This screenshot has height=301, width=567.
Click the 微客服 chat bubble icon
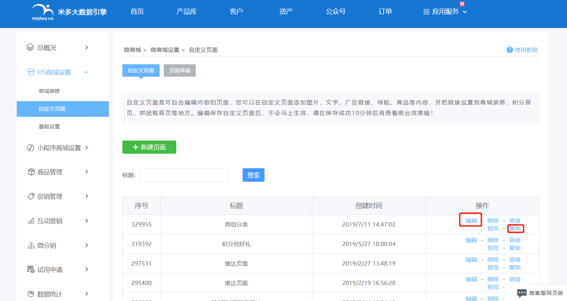pos(522,293)
